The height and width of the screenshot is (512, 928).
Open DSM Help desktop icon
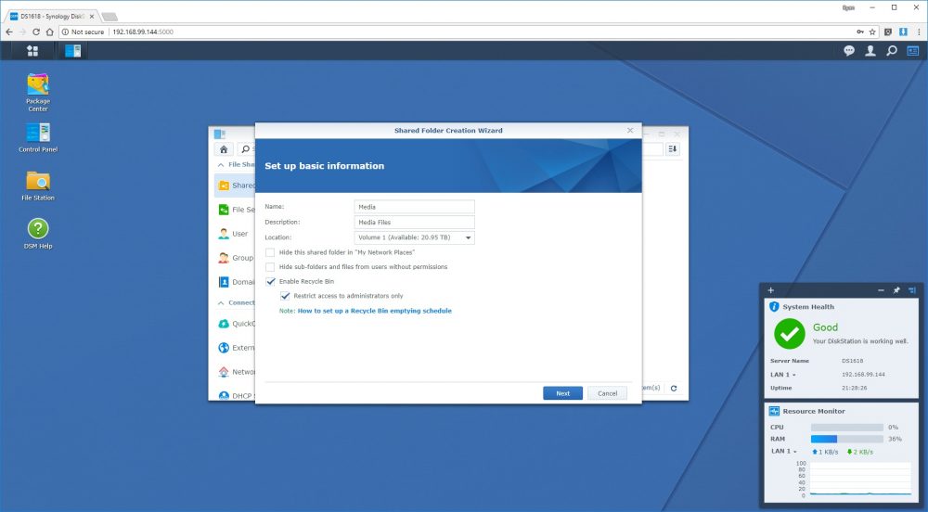tap(38, 234)
